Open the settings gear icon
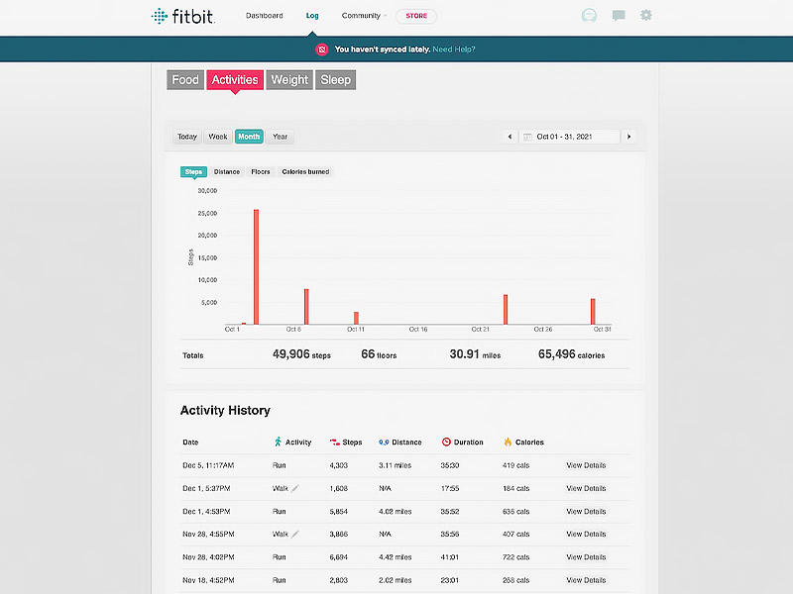This screenshot has width=793, height=594. coord(646,15)
